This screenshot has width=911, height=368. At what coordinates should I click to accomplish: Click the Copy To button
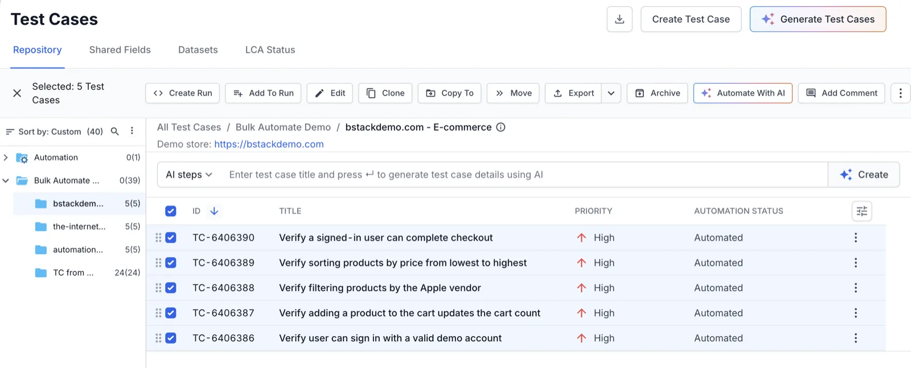tap(450, 93)
